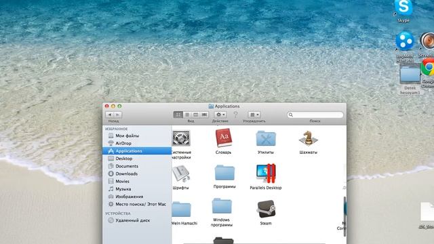Go forward with the Finder forward arrow
This screenshot has width=434, height=244.
coord(117,115)
